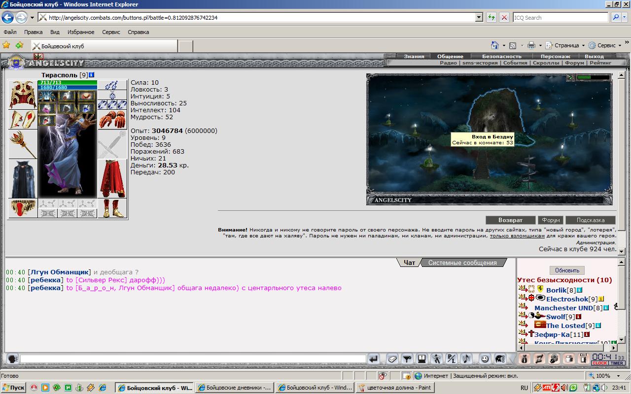Click the red gloves equipment slot

[112, 119]
